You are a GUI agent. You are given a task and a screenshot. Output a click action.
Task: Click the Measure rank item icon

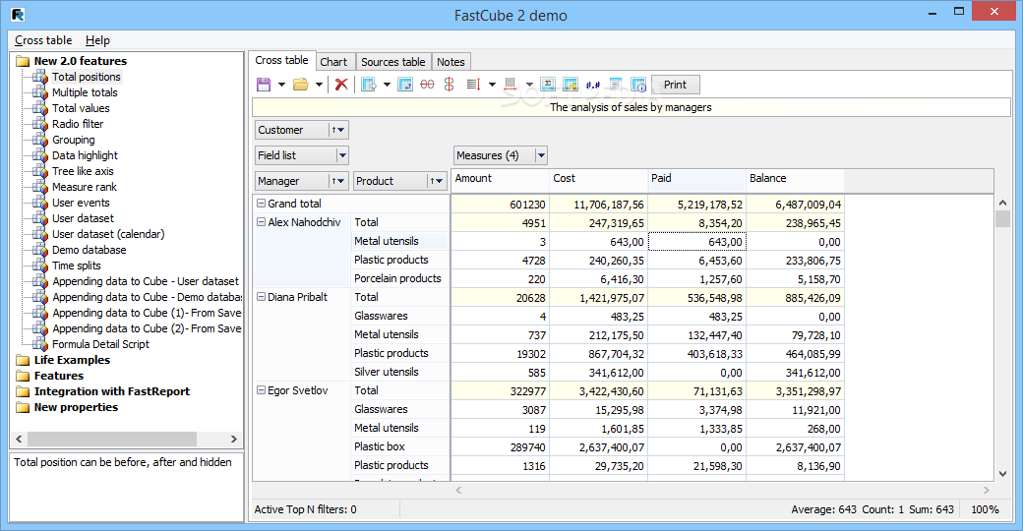click(39, 187)
